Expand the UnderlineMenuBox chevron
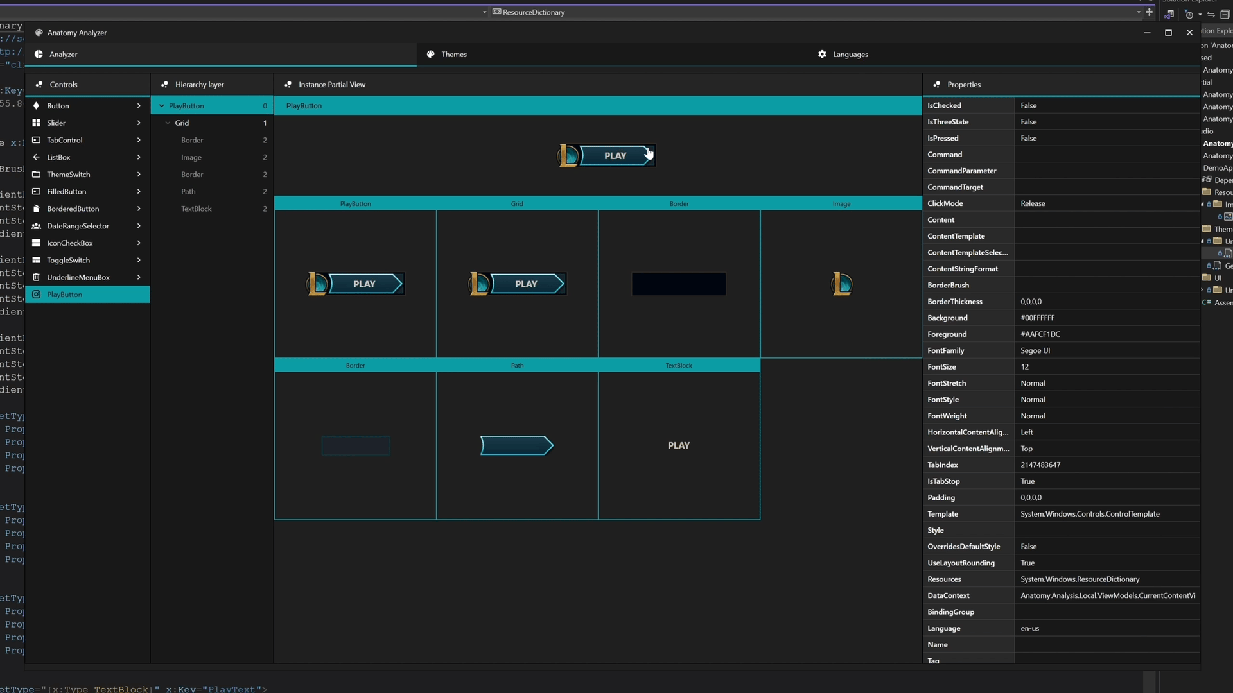 [x=139, y=277]
